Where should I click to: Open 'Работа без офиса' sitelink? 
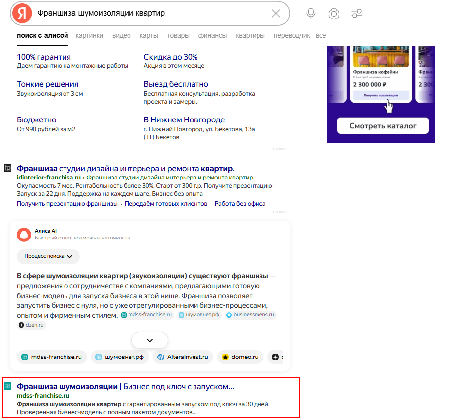tap(240, 204)
